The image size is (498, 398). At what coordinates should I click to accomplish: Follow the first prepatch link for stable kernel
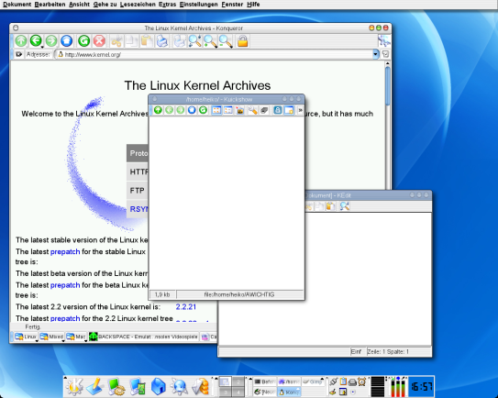(x=65, y=251)
